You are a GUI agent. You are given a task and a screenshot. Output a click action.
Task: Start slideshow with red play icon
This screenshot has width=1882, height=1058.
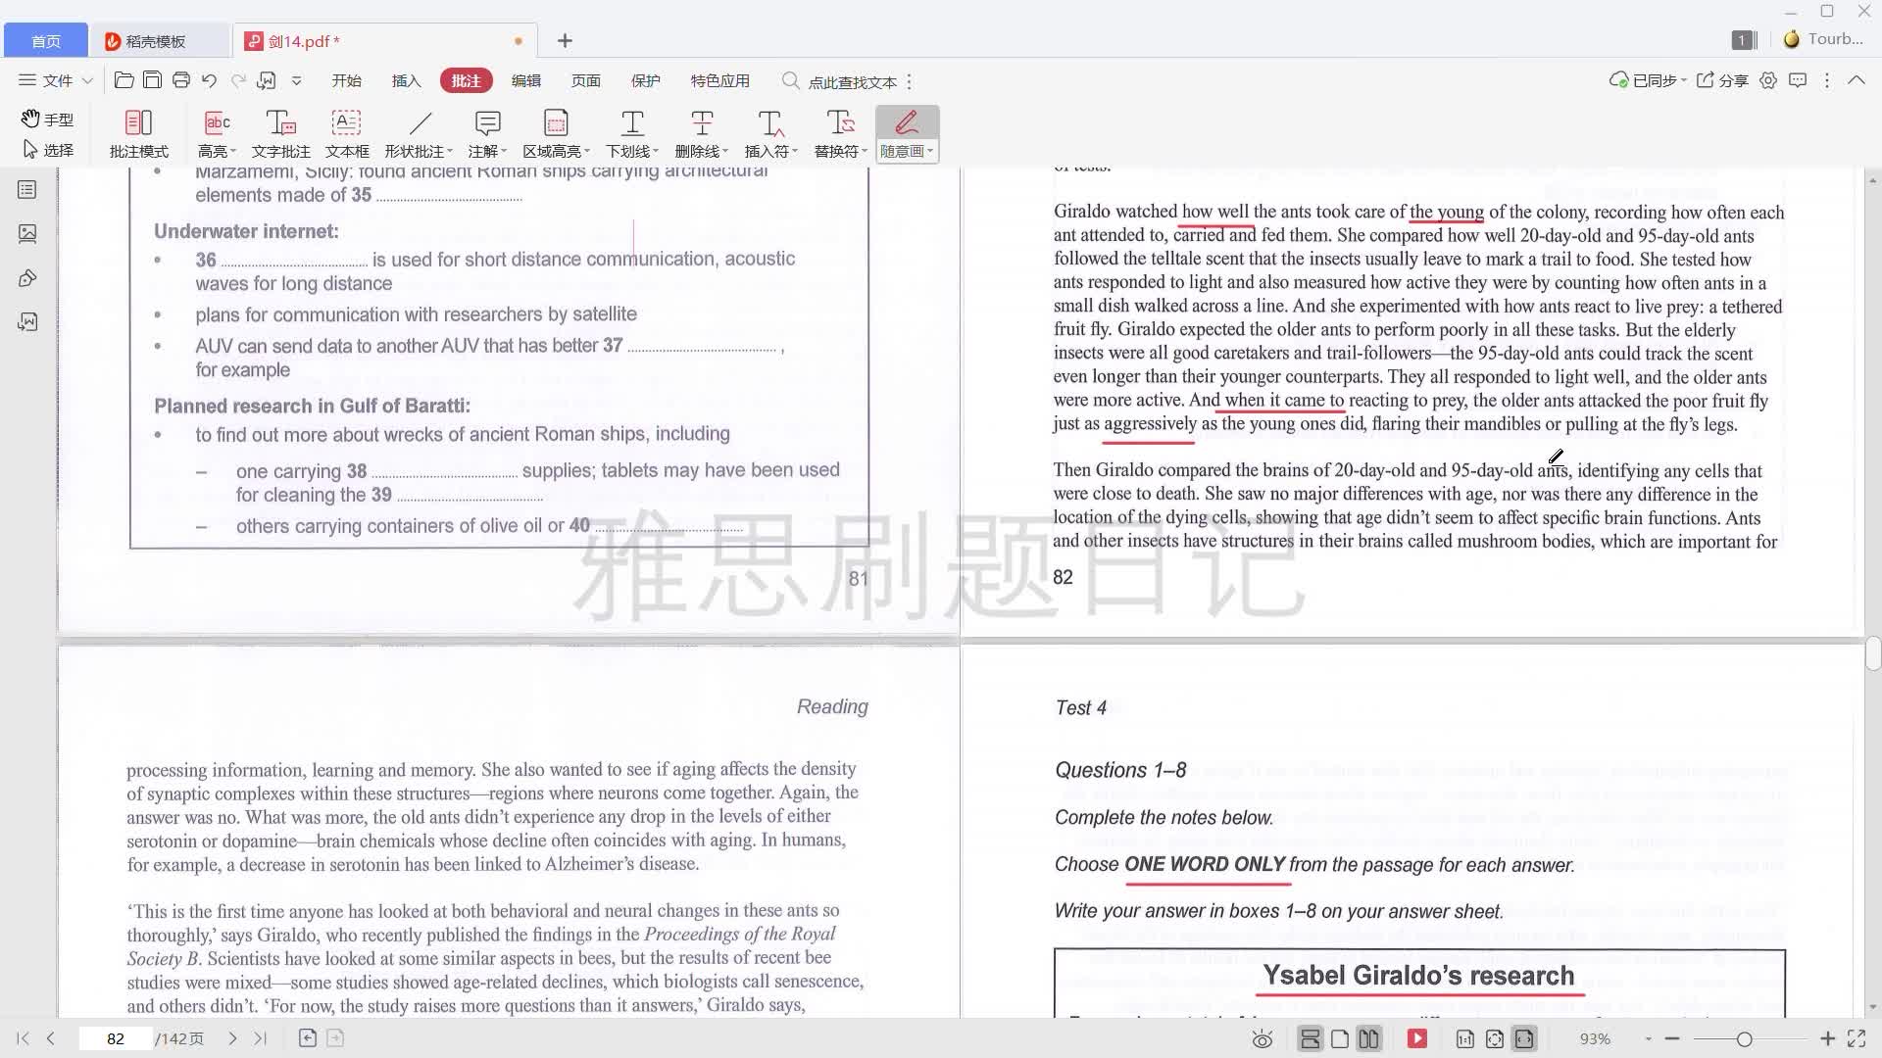click(1417, 1038)
